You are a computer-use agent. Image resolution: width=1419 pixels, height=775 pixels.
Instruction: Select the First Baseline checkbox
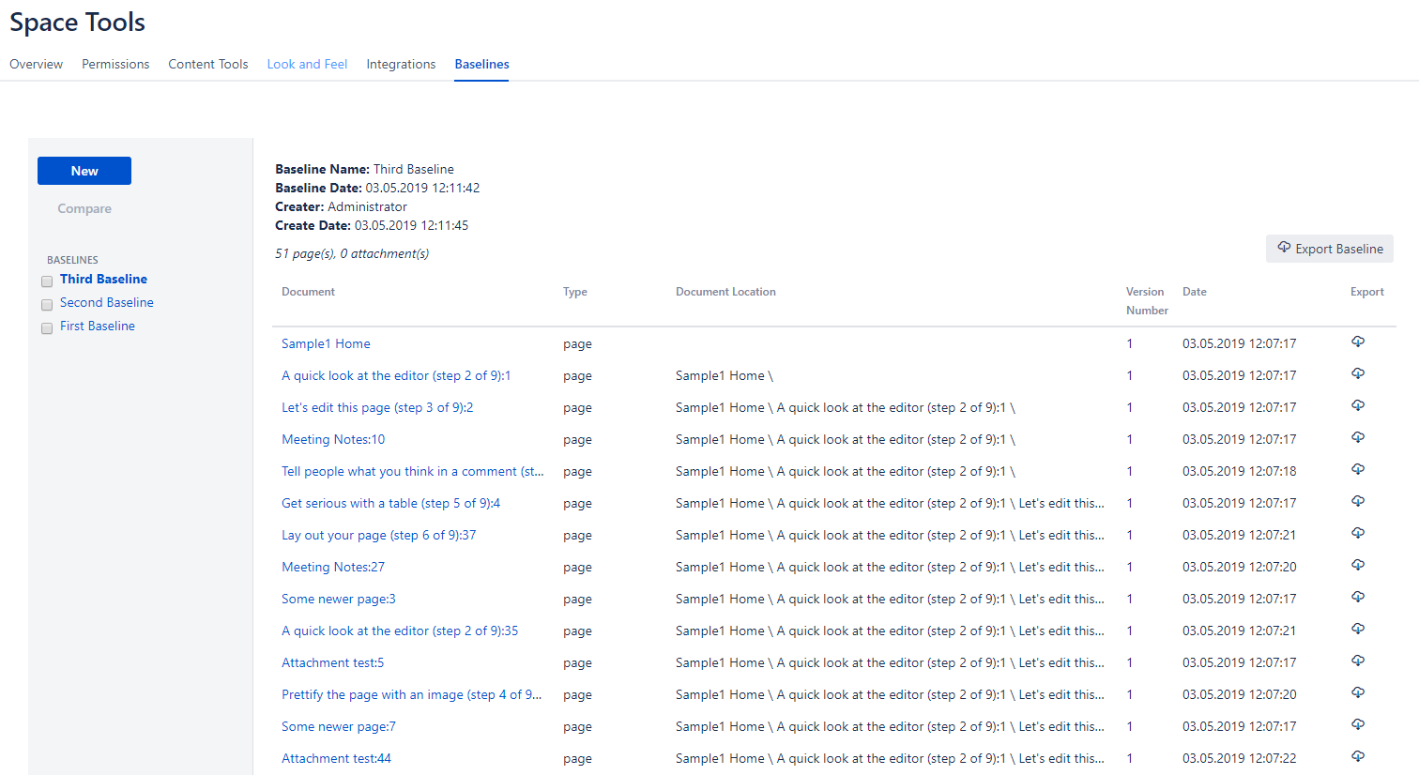click(x=47, y=328)
